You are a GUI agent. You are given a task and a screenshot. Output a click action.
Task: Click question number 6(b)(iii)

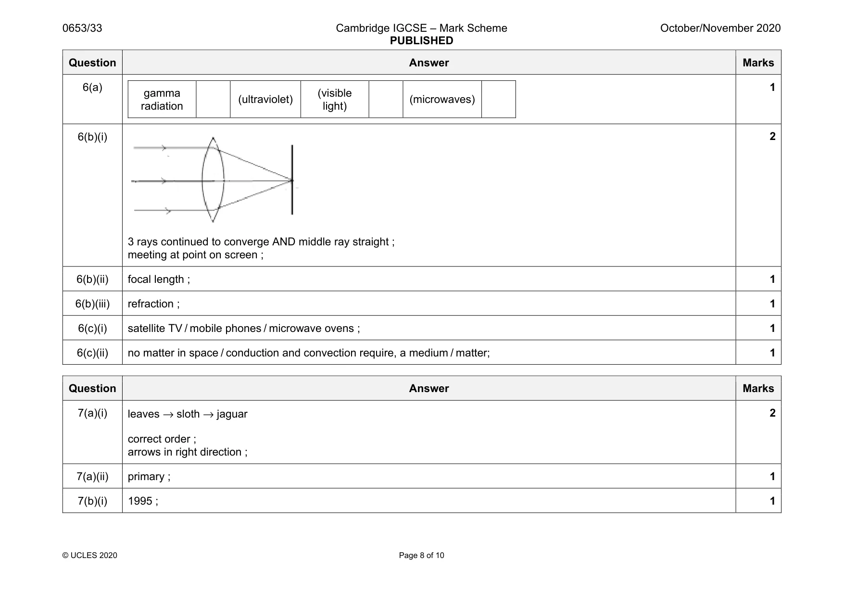coord(92,304)
